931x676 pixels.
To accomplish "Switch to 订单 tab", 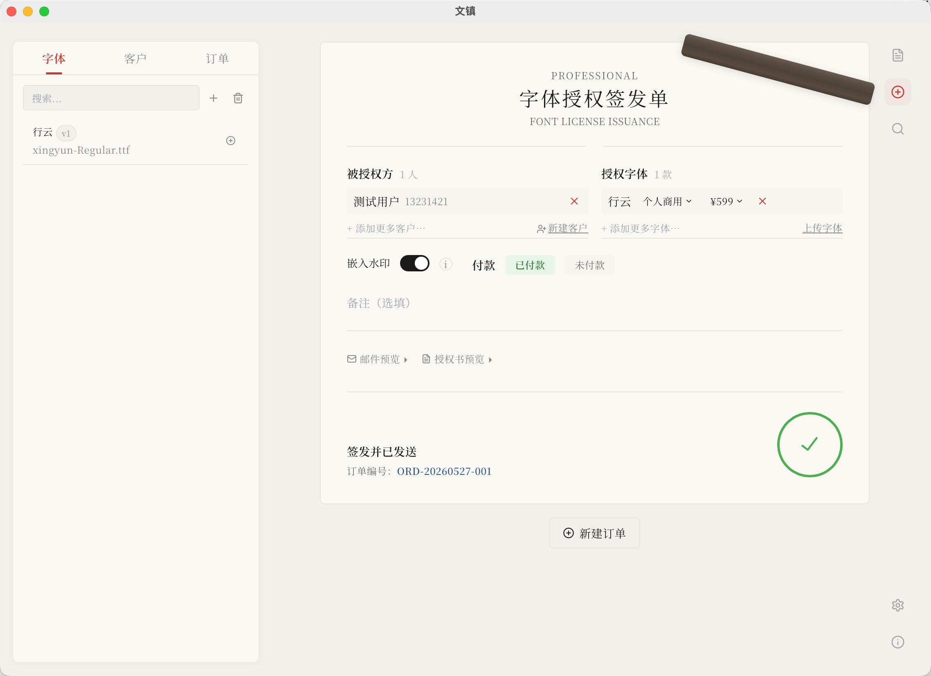I will pyautogui.click(x=217, y=59).
